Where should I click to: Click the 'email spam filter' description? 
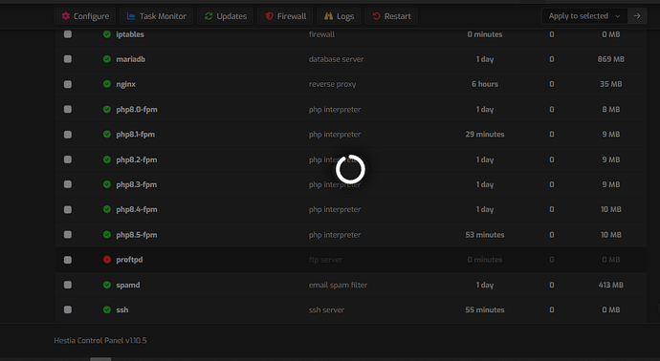338,285
